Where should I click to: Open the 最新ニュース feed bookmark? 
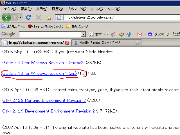tap(77, 26)
